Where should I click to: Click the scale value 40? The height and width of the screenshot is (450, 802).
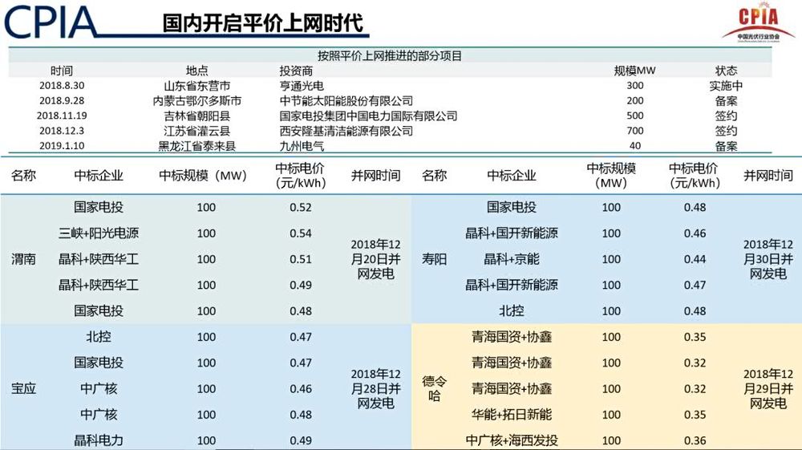pyautogui.click(x=634, y=146)
